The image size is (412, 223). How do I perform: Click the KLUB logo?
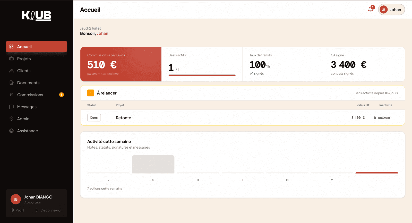(x=37, y=16)
